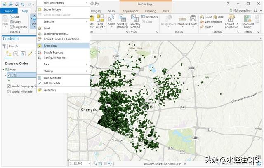
Task: Open the map scale 1:112,563 dropdown
Action: 89,163
